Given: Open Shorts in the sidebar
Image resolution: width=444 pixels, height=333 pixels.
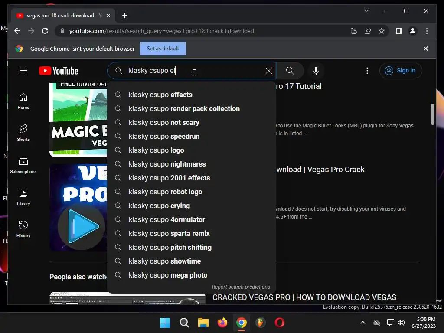Looking at the screenshot, I should [x=23, y=133].
